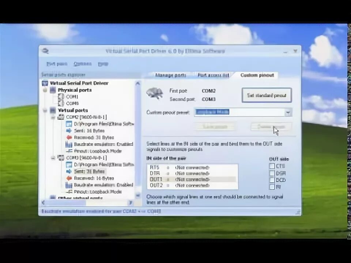This screenshot has width=351, height=263.
Task: Collapse the COM2 virtual port node
Action: [x=53, y=117]
